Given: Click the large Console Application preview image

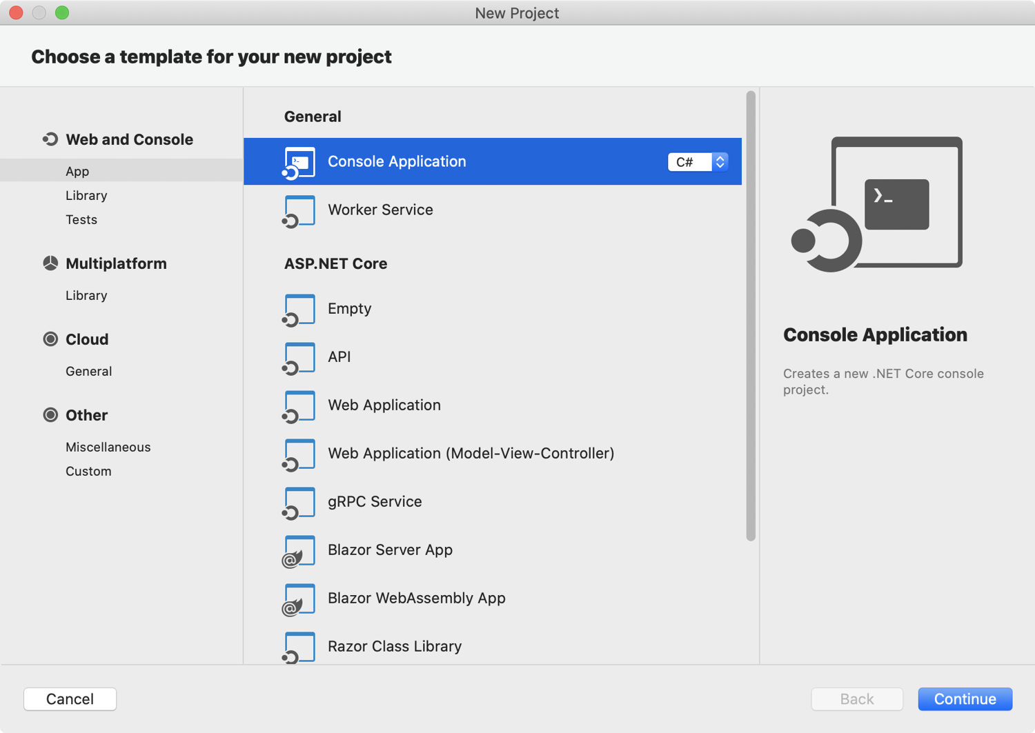Looking at the screenshot, I should (876, 204).
